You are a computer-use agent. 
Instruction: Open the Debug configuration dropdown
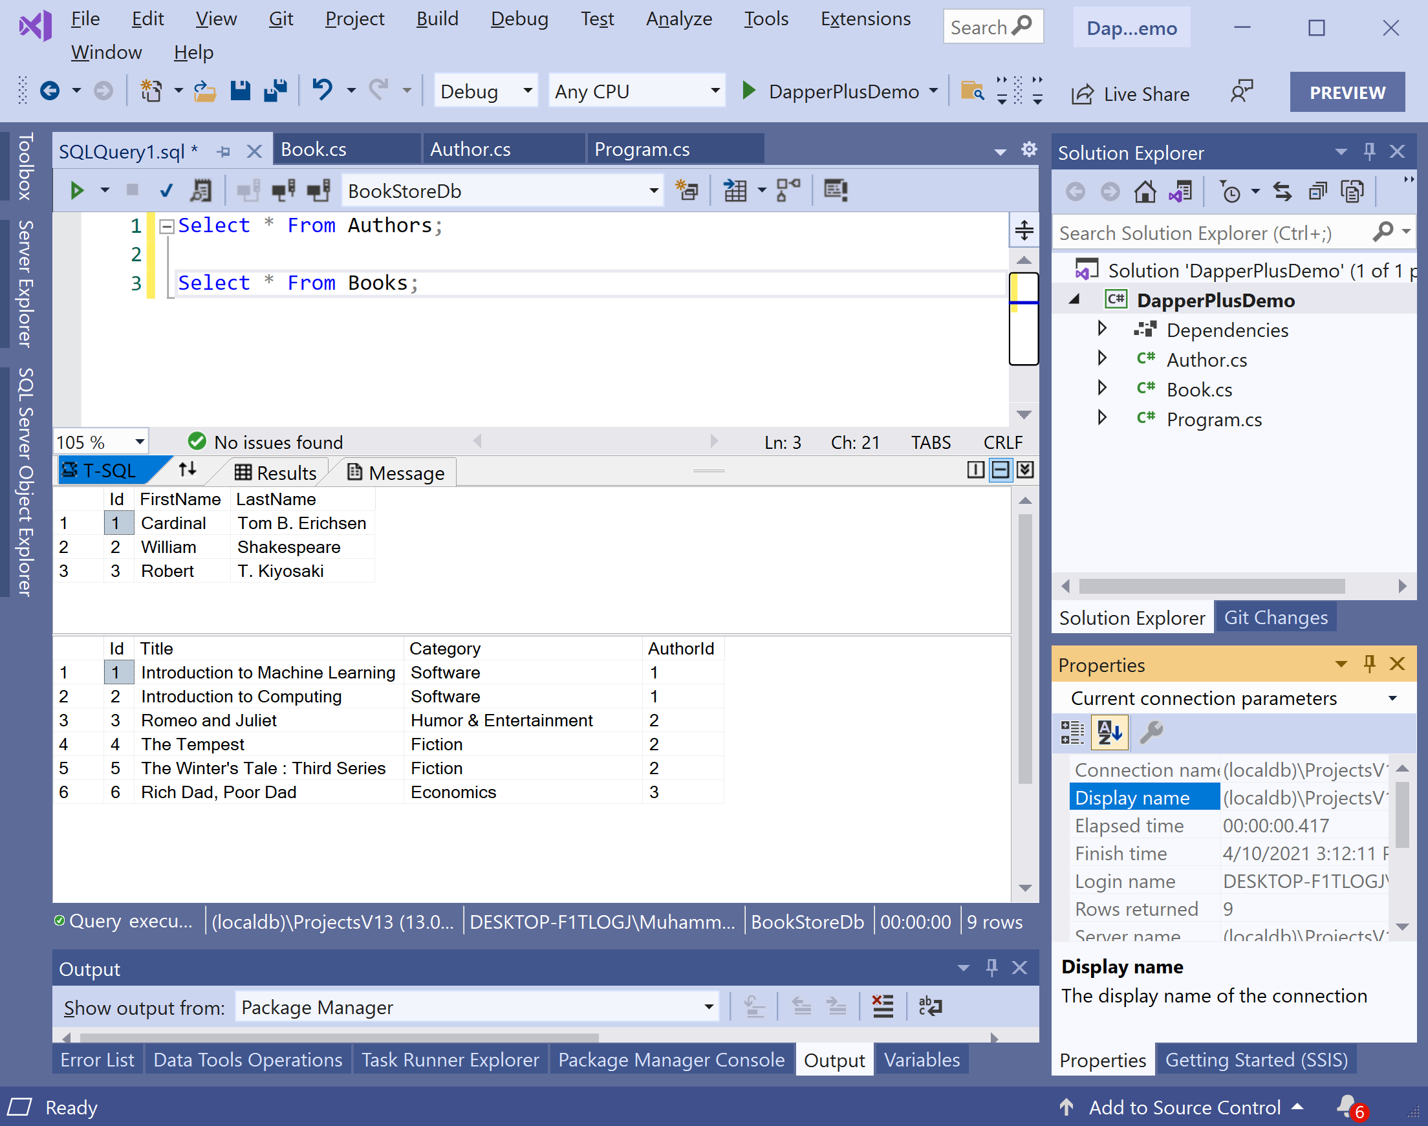528,91
